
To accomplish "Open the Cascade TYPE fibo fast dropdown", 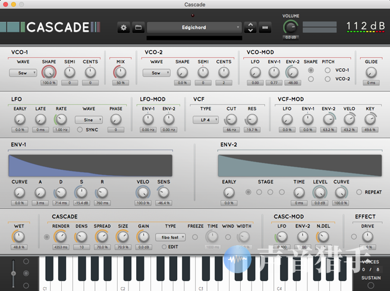I will [x=171, y=238].
